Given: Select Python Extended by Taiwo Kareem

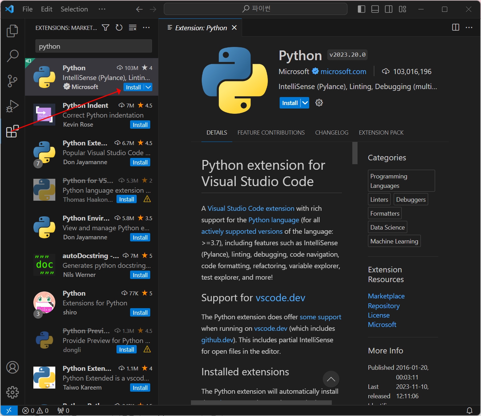Looking at the screenshot, I should coord(92,377).
